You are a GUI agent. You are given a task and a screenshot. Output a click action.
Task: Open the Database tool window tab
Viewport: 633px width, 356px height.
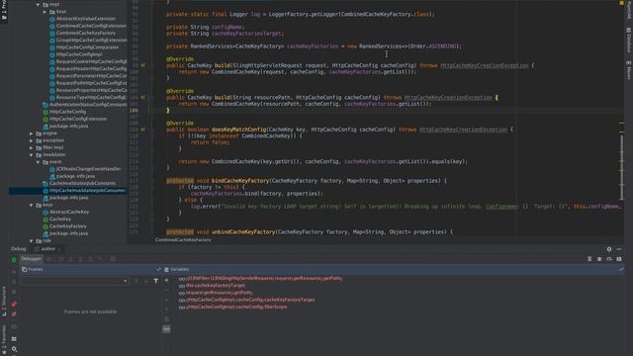tap(629, 40)
